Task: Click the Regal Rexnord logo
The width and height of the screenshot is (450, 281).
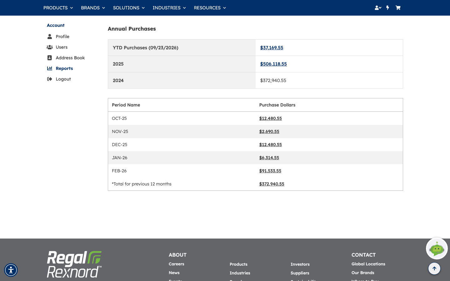Action: [74, 264]
